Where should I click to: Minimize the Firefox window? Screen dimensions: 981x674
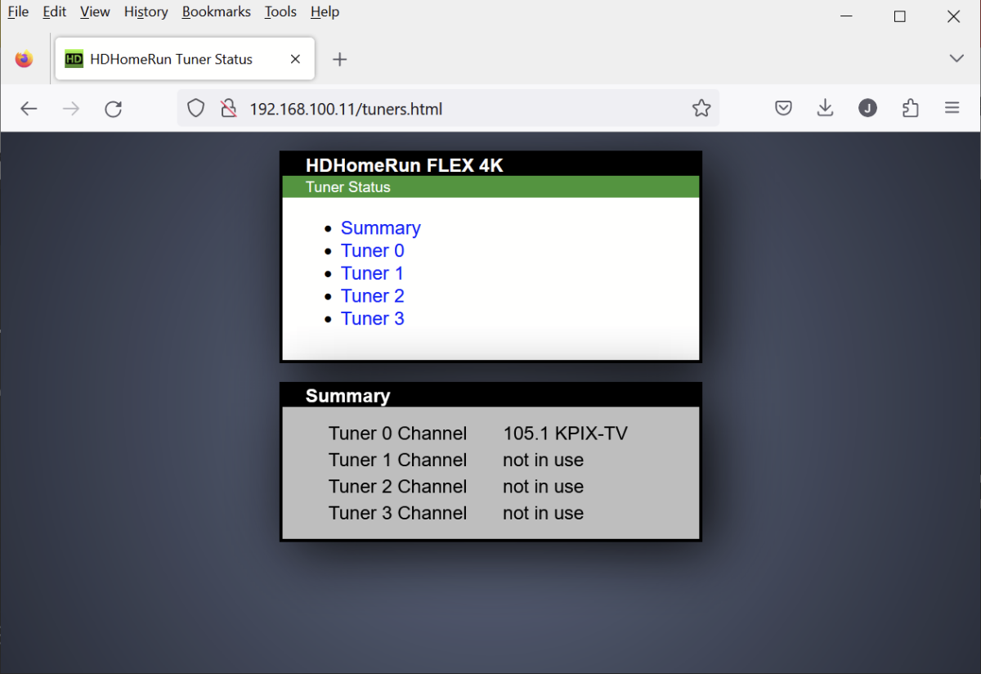pyautogui.click(x=847, y=16)
